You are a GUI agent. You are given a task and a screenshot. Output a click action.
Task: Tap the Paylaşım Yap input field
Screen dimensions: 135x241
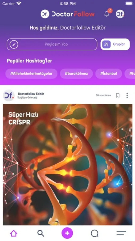tap(52, 44)
